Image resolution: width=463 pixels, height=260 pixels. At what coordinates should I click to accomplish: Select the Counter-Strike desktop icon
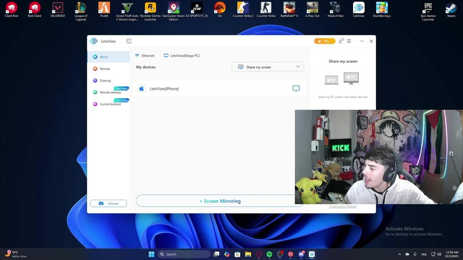pos(266,10)
